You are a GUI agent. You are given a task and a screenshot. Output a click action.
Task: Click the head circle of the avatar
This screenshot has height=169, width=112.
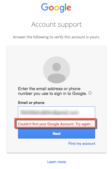click(x=57, y=67)
